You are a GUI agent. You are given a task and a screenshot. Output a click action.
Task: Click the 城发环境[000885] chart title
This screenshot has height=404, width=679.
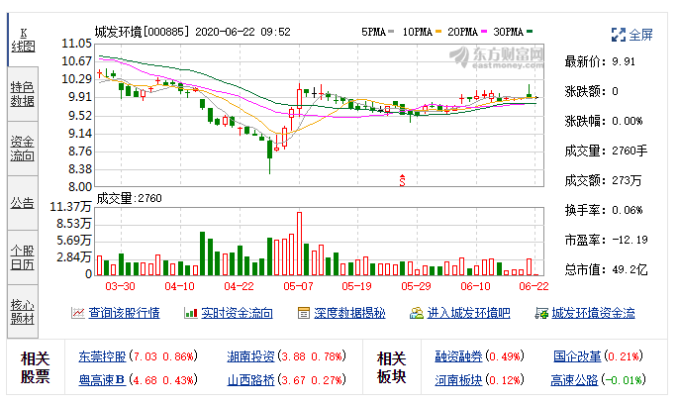tap(143, 32)
